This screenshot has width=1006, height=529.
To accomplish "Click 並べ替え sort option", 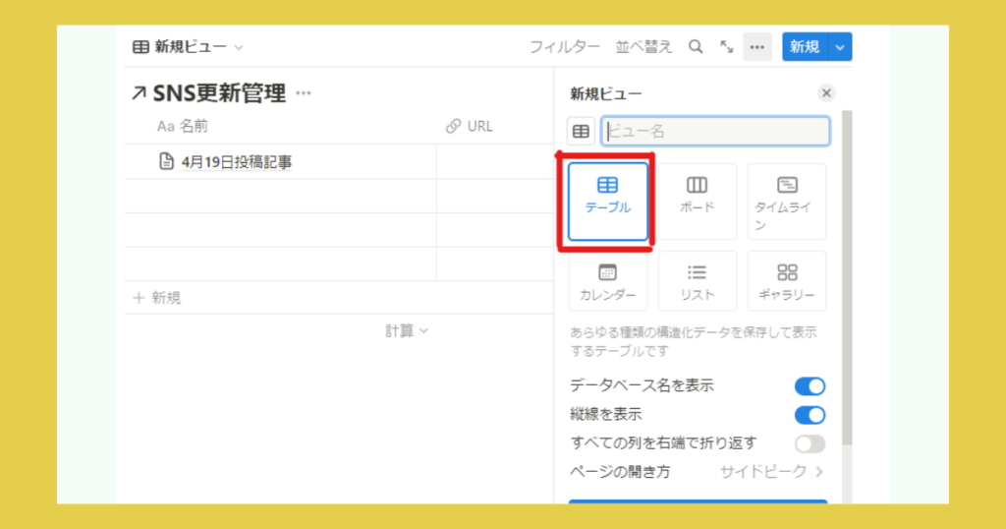I will (x=644, y=46).
